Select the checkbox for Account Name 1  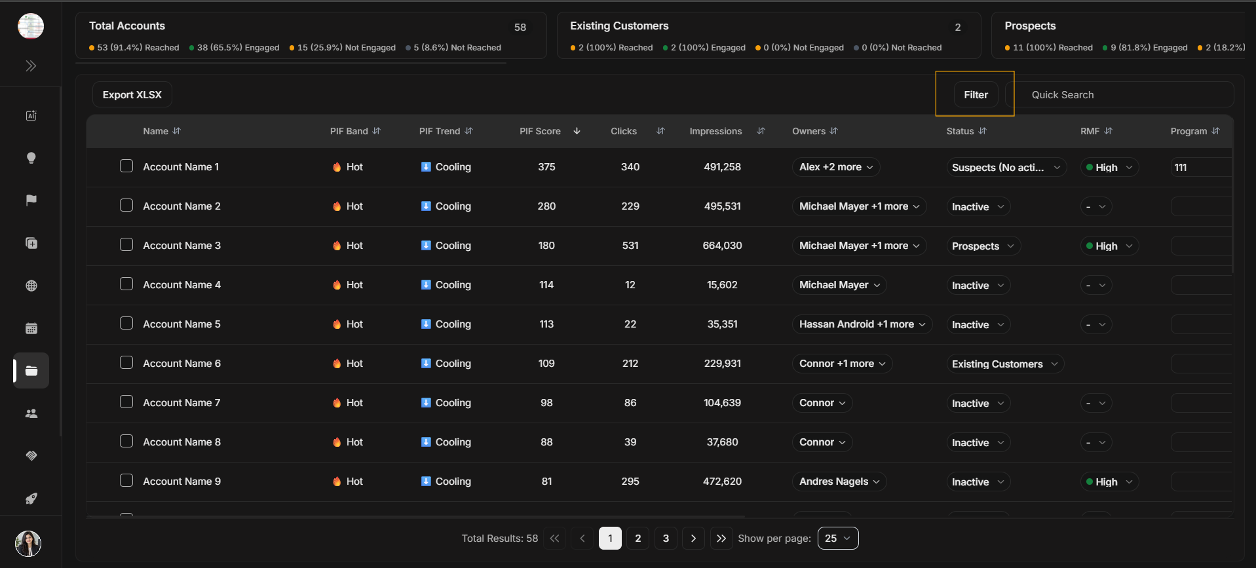point(126,166)
